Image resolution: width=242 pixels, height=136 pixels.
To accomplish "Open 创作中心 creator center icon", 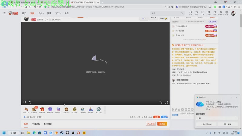I will pyautogui.click(x=221, y=13).
